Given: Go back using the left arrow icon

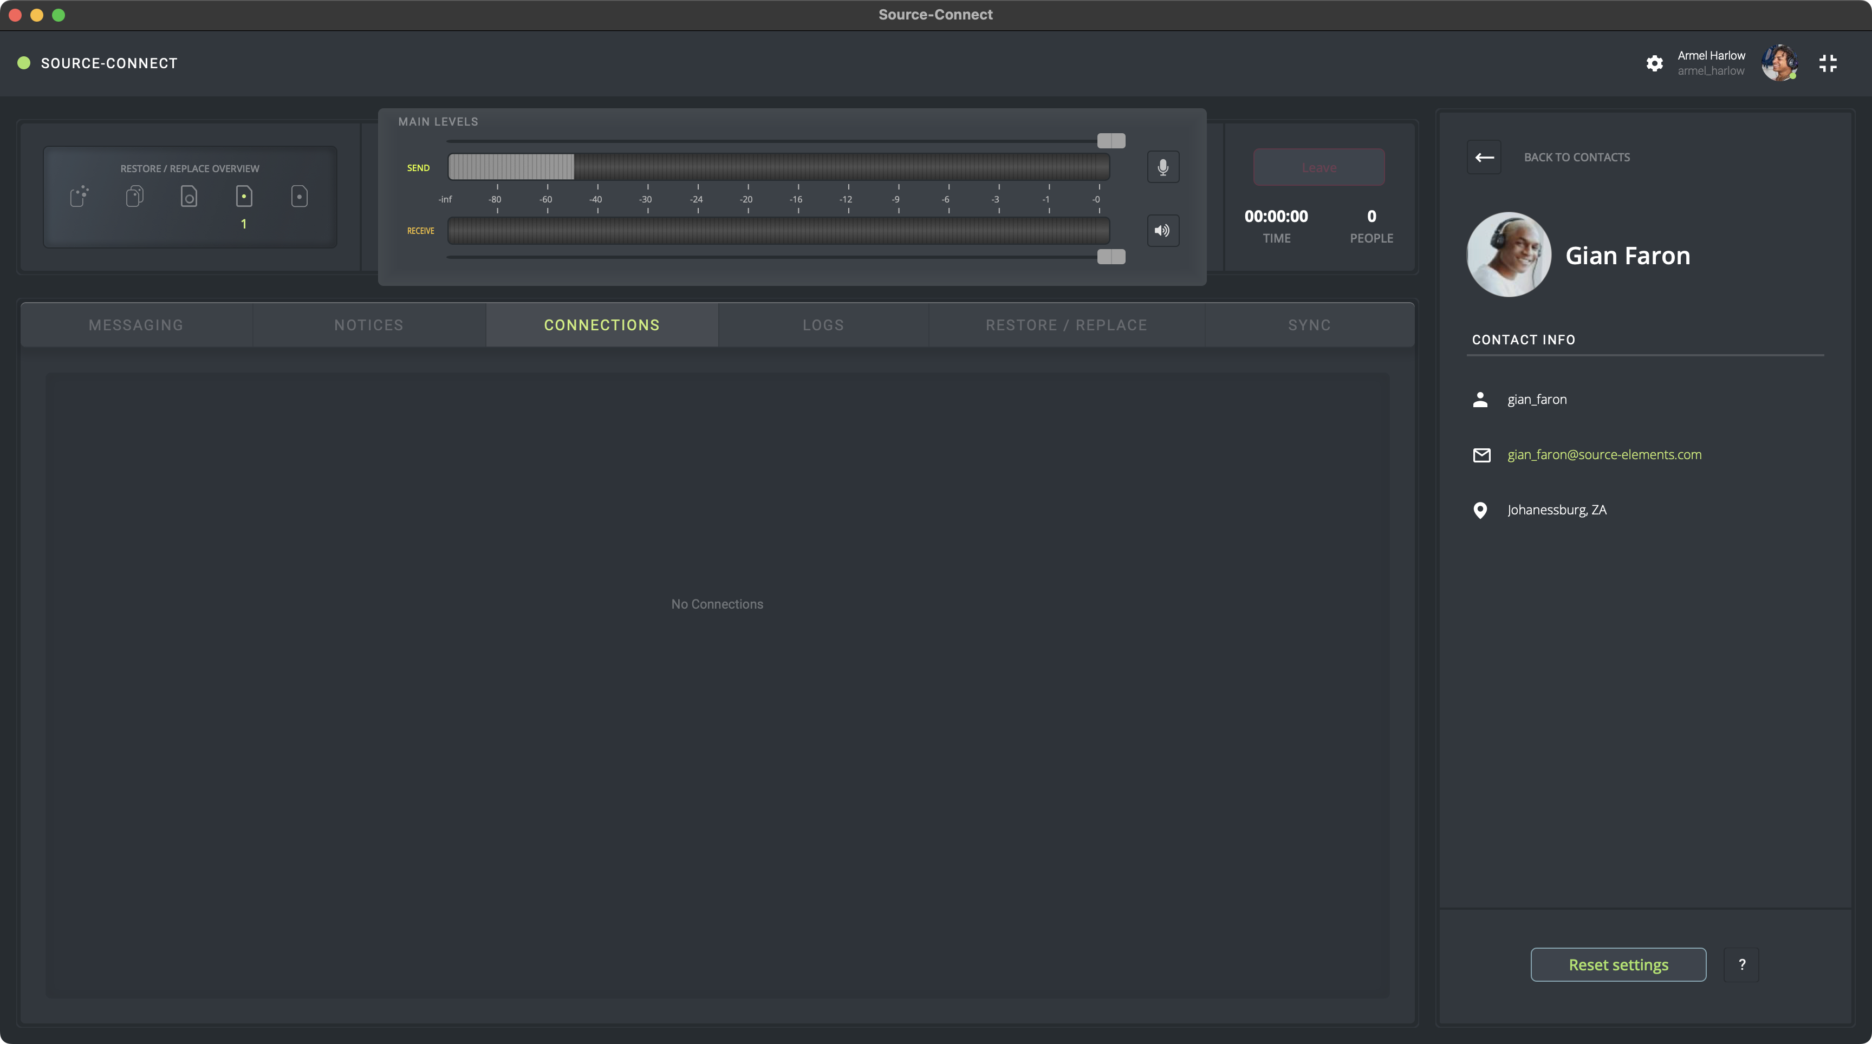Looking at the screenshot, I should click(x=1484, y=157).
